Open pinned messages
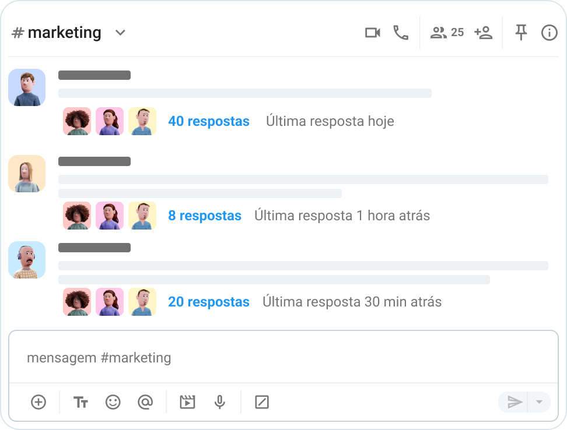 [x=520, y=33]
